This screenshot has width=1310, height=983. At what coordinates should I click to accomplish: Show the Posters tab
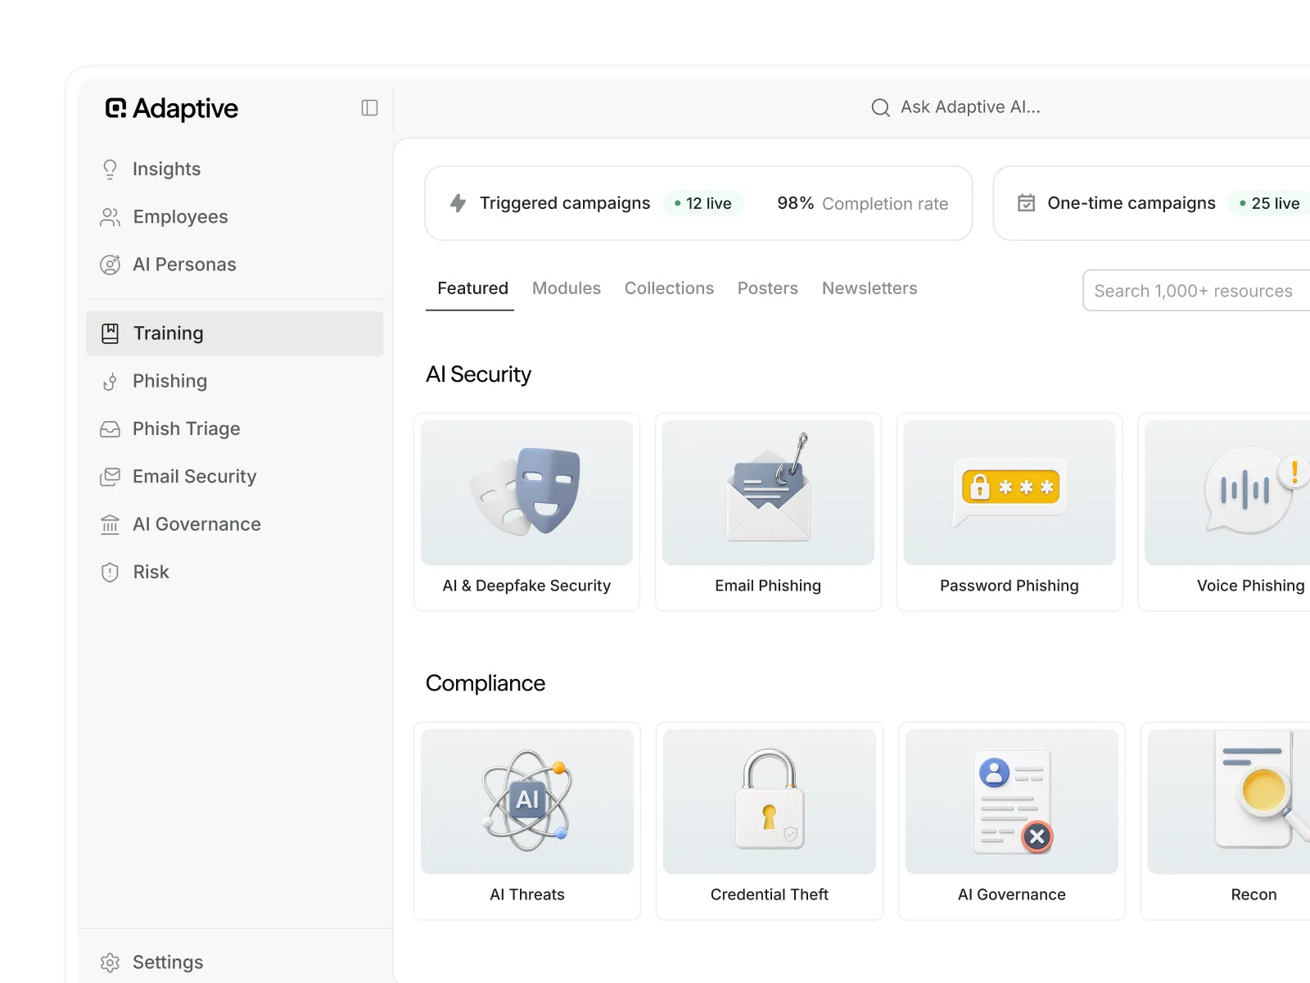768,288
